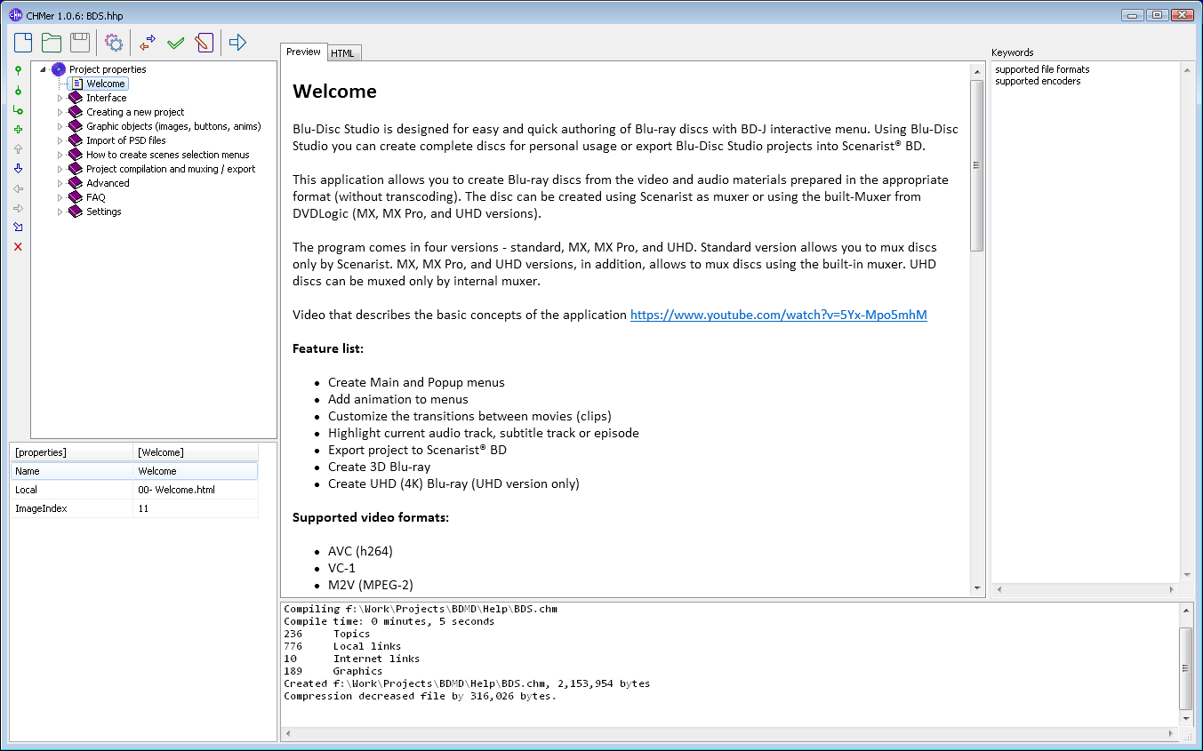This screenshot has width=1203, height=751.
Task: Select keyword 'supported encoders'
Action: click(x=1038, y=81)
